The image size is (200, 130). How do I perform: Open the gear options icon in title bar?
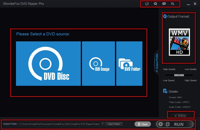click(155, 4)
